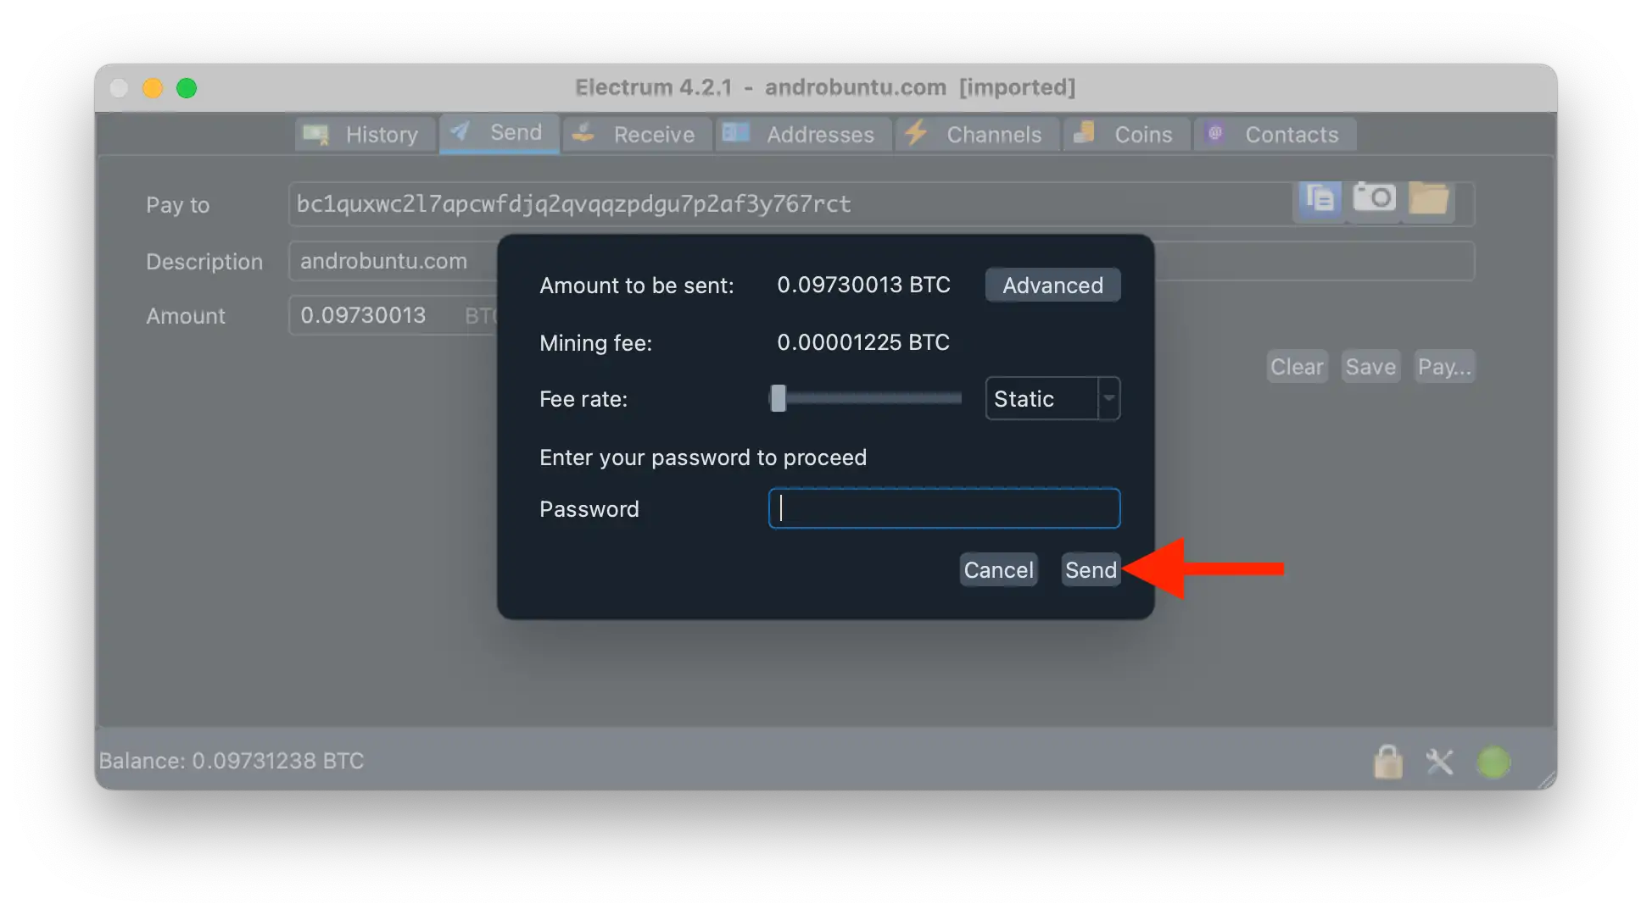
Task: Expand the fee type combo box arrow
Action: pyautogui.click(x=1109, y=398)
